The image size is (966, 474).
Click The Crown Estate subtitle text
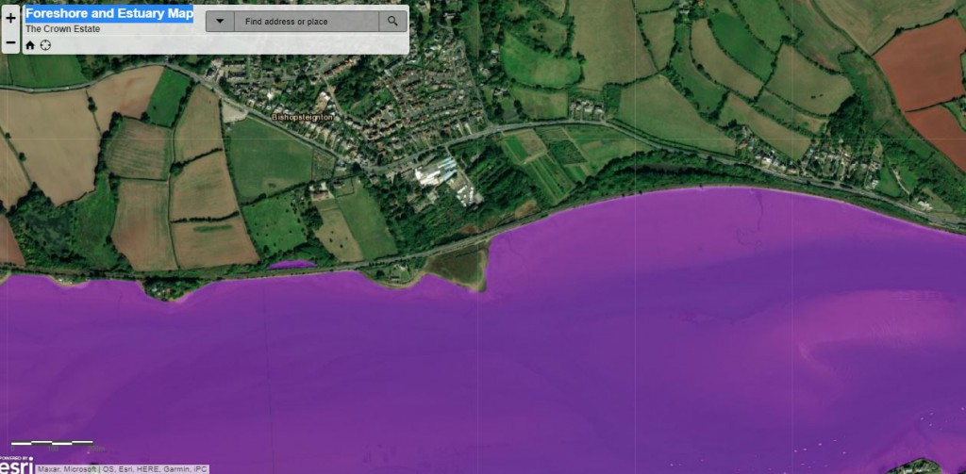pos(62,29)
